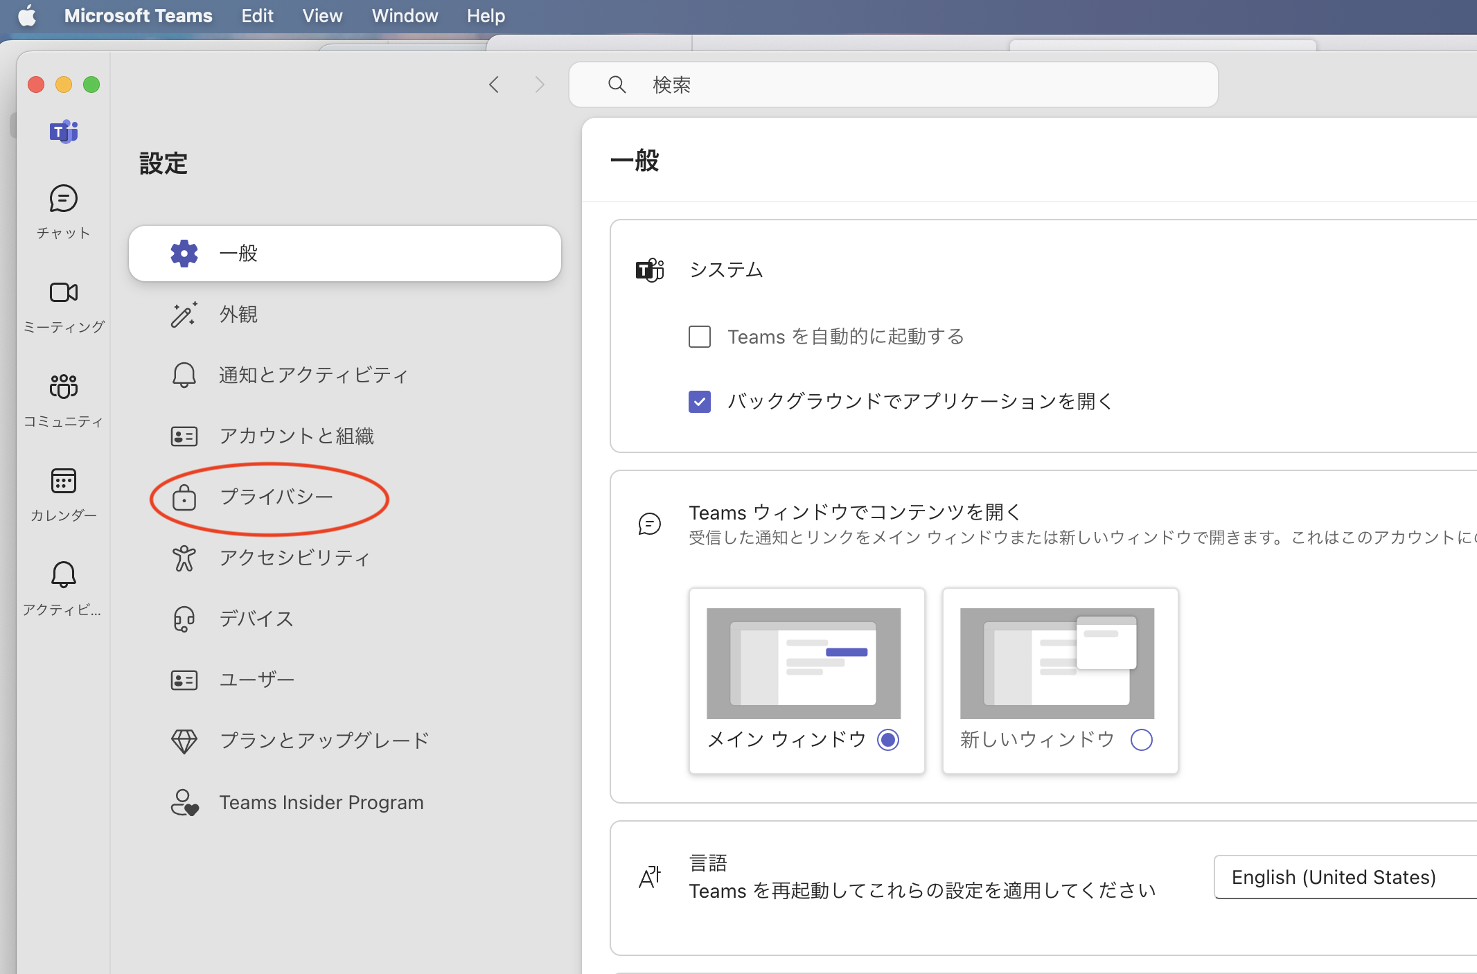The width and height of the screenshot is (1477, 974).
Task: Click the 検索 search input field
Action: pyautogui.click(x=894, y=85)
